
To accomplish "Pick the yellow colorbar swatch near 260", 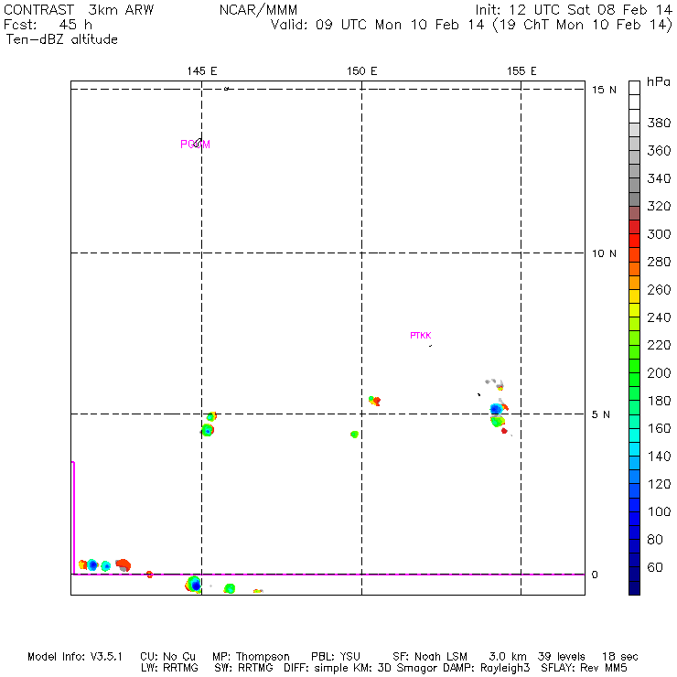I will [634, 296].
